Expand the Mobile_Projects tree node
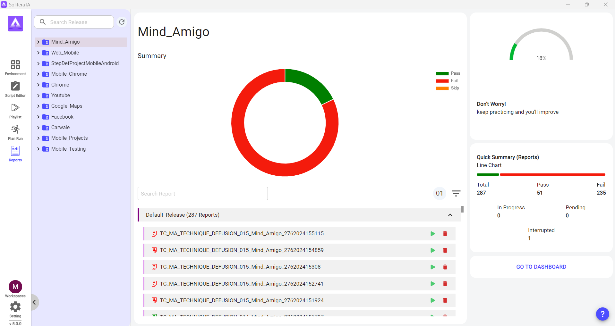The height and width of the screenshot is (326, 615). click(38, 138)
